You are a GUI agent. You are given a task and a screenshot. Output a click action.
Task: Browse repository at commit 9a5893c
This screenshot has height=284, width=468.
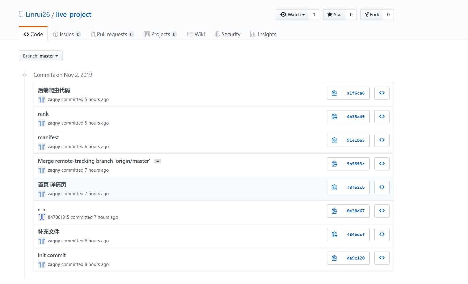[382, 164]
